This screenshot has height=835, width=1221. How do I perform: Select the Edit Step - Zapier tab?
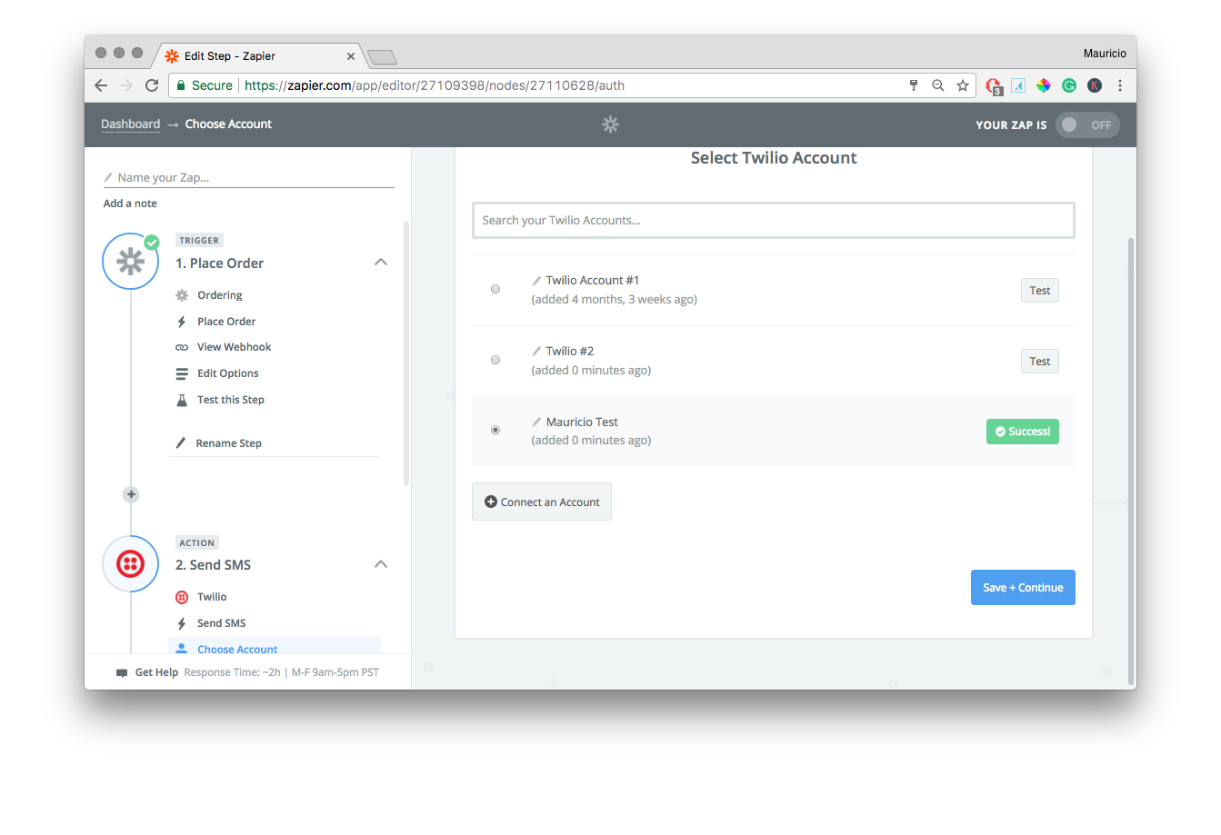coord(259,56)
